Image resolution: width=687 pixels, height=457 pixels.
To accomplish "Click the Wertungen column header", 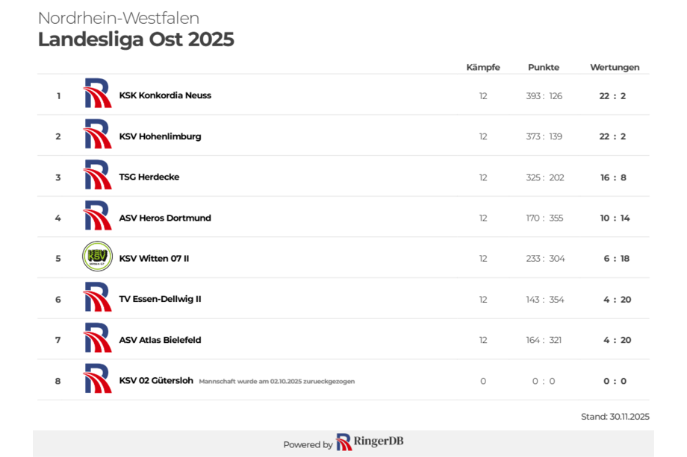I will 615,67.
